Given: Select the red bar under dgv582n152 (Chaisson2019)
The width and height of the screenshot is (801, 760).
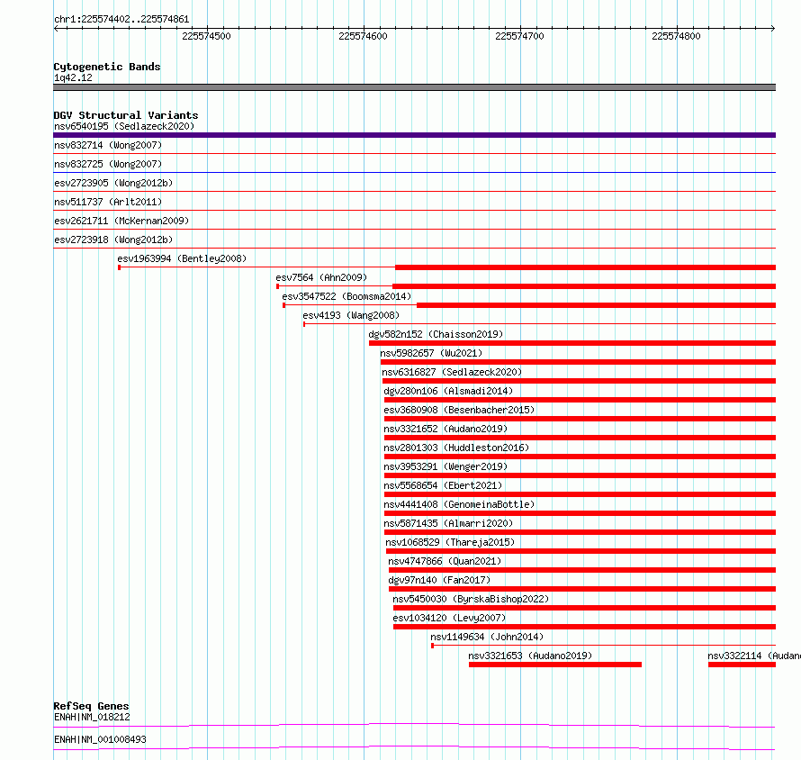Looking at the screenshot, I should tap(572, 343).
